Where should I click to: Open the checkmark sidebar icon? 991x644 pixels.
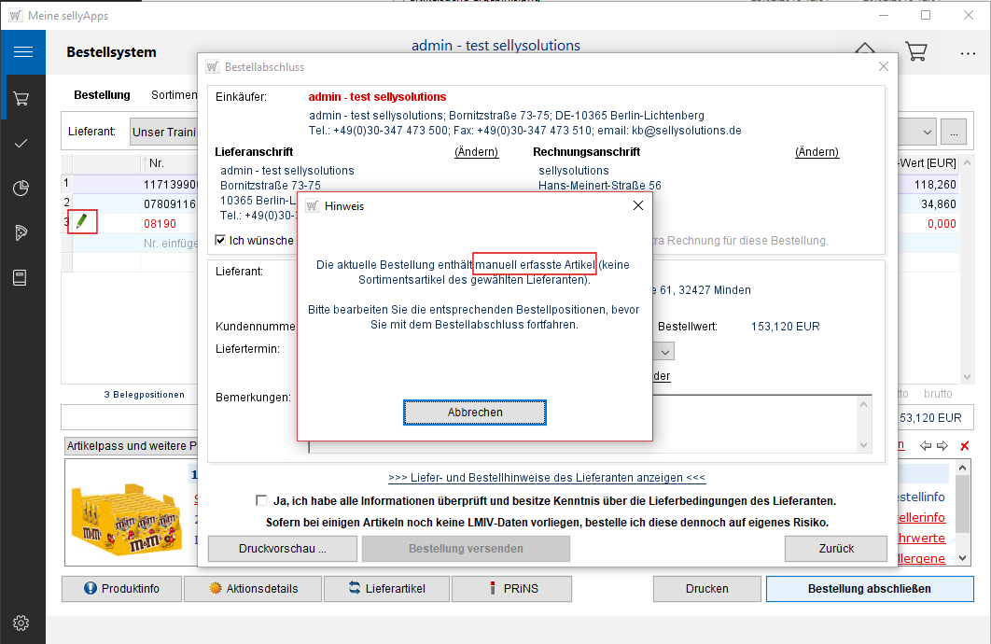tap(21, 144)
